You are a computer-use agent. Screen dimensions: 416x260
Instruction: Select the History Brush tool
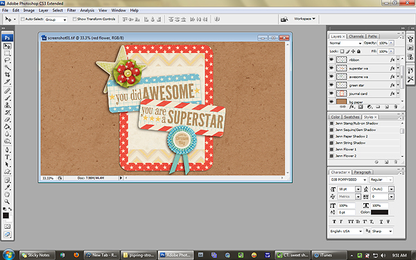7,112
